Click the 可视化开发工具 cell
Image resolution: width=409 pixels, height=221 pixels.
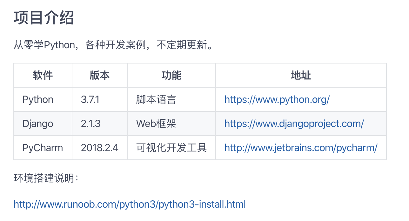[x=171, y=148]
